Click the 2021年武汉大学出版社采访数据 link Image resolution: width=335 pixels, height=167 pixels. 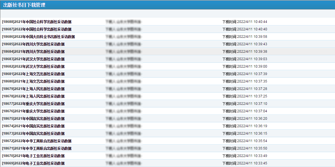(x=33, y=59)
